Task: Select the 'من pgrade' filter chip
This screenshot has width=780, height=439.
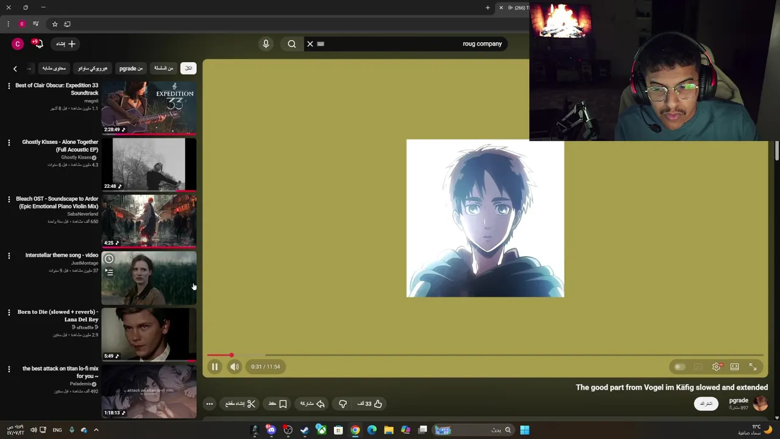Action: click(x=131, y=68)
